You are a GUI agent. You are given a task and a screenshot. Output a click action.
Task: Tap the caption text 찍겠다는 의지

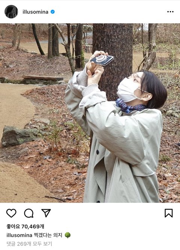tap(48, 235)
